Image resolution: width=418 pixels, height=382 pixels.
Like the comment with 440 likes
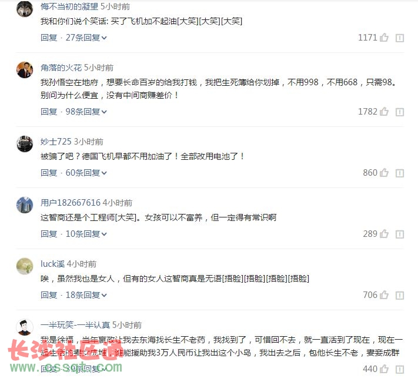pyautogui.click(x=384, y=369)
